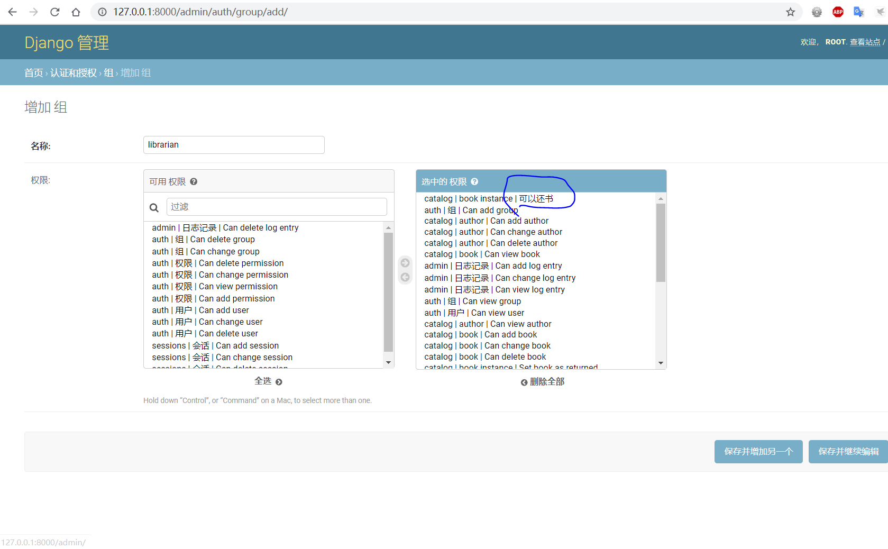Viewport: 888px width, 549px height.
Task: Select 'auth | 权限 | Can delete permission'
Action: pyautogui.click(x=263, y=263)
